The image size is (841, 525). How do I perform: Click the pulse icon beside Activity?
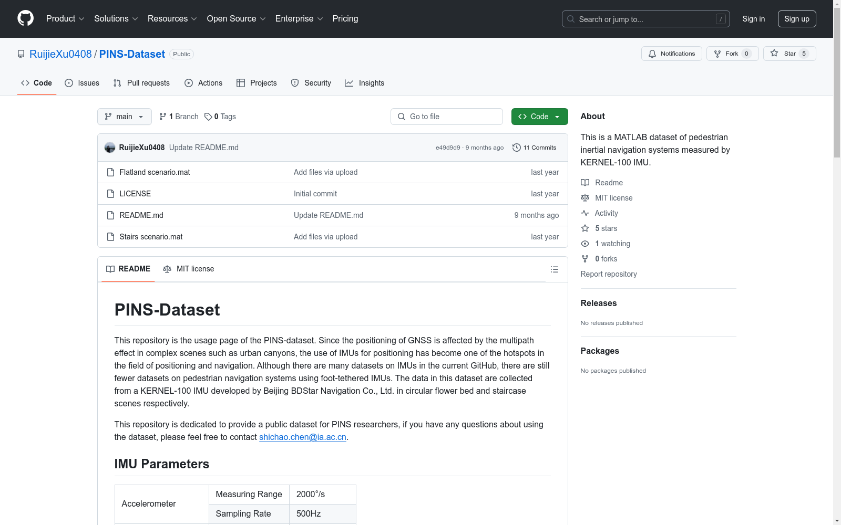[585, 213]
